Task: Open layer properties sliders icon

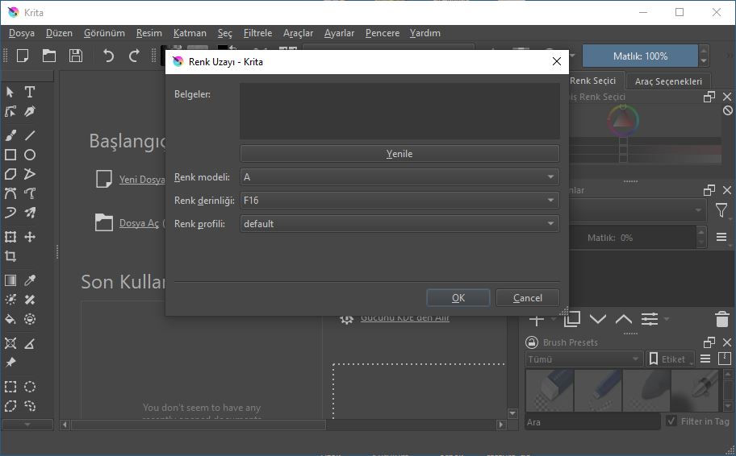Action: (x=650, y=319)
